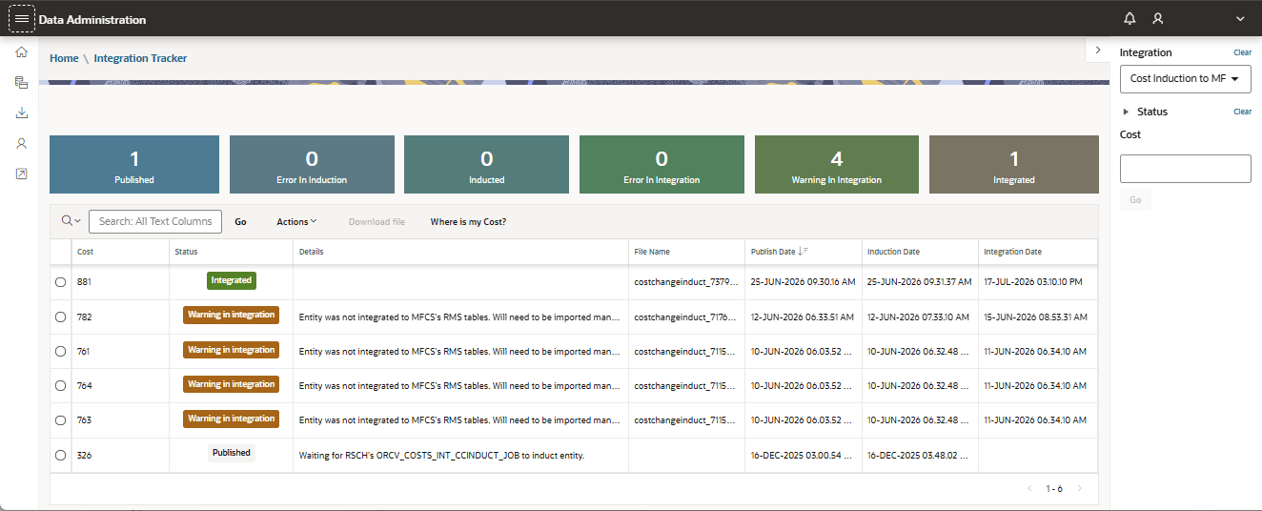Select the Error In Integration card
This screenshot has height=511, width=1262.
(662, 165)
